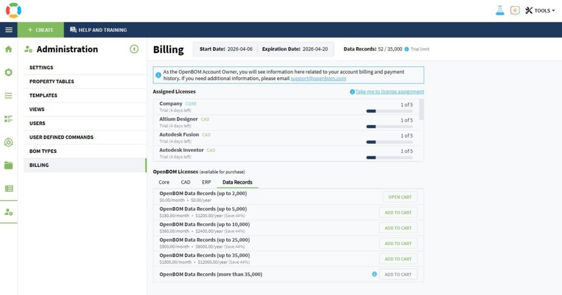
Task: Open the AI sparkle chat icon
Action: pos(515,10)
